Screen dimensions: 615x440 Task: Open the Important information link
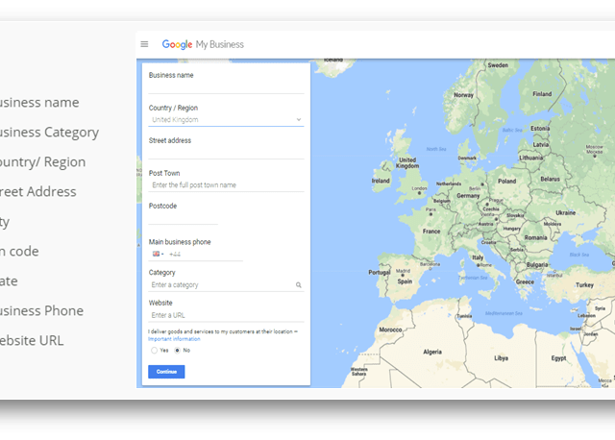tap(174, 339)
